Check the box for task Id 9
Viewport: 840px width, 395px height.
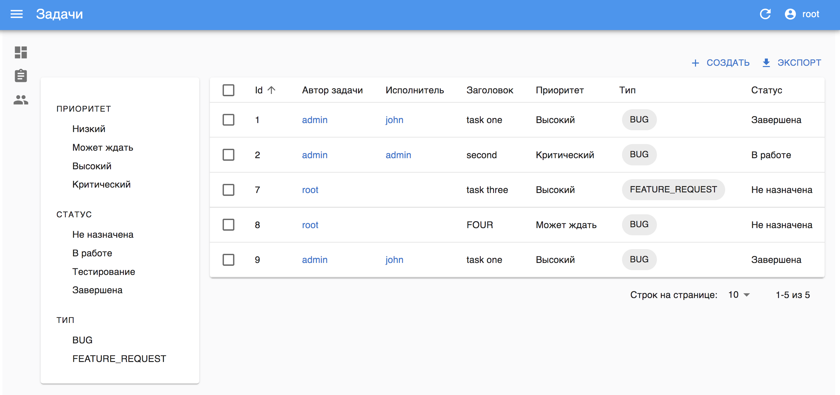click(228, 260)
